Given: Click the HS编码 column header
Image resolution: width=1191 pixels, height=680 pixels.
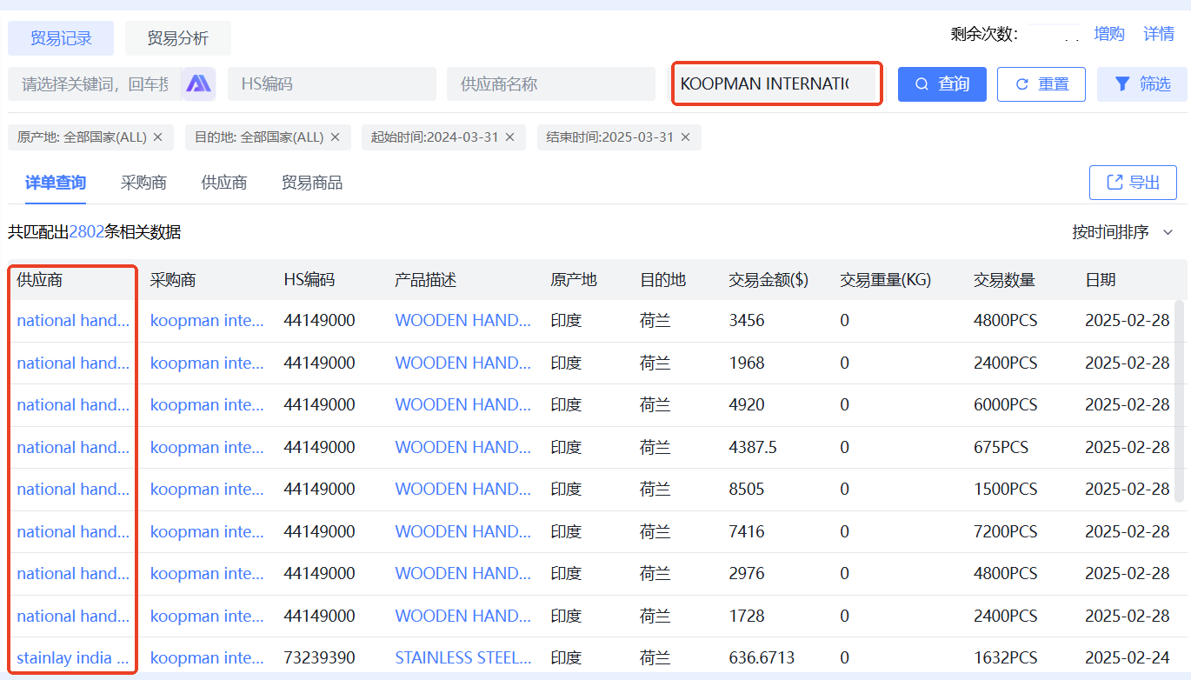Looking at the screenshot, I should [309, 280].
